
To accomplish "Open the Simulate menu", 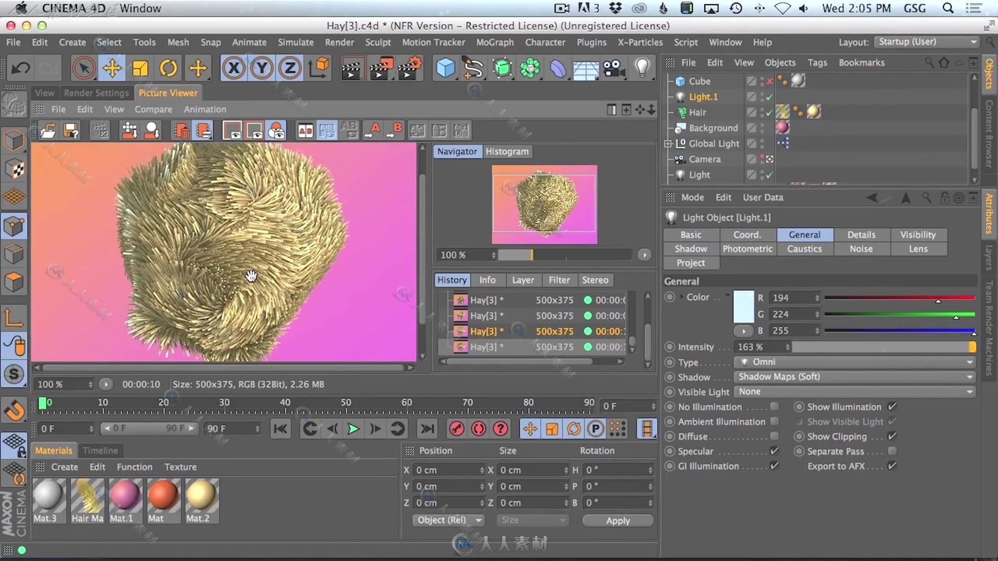I will (296, 43).
